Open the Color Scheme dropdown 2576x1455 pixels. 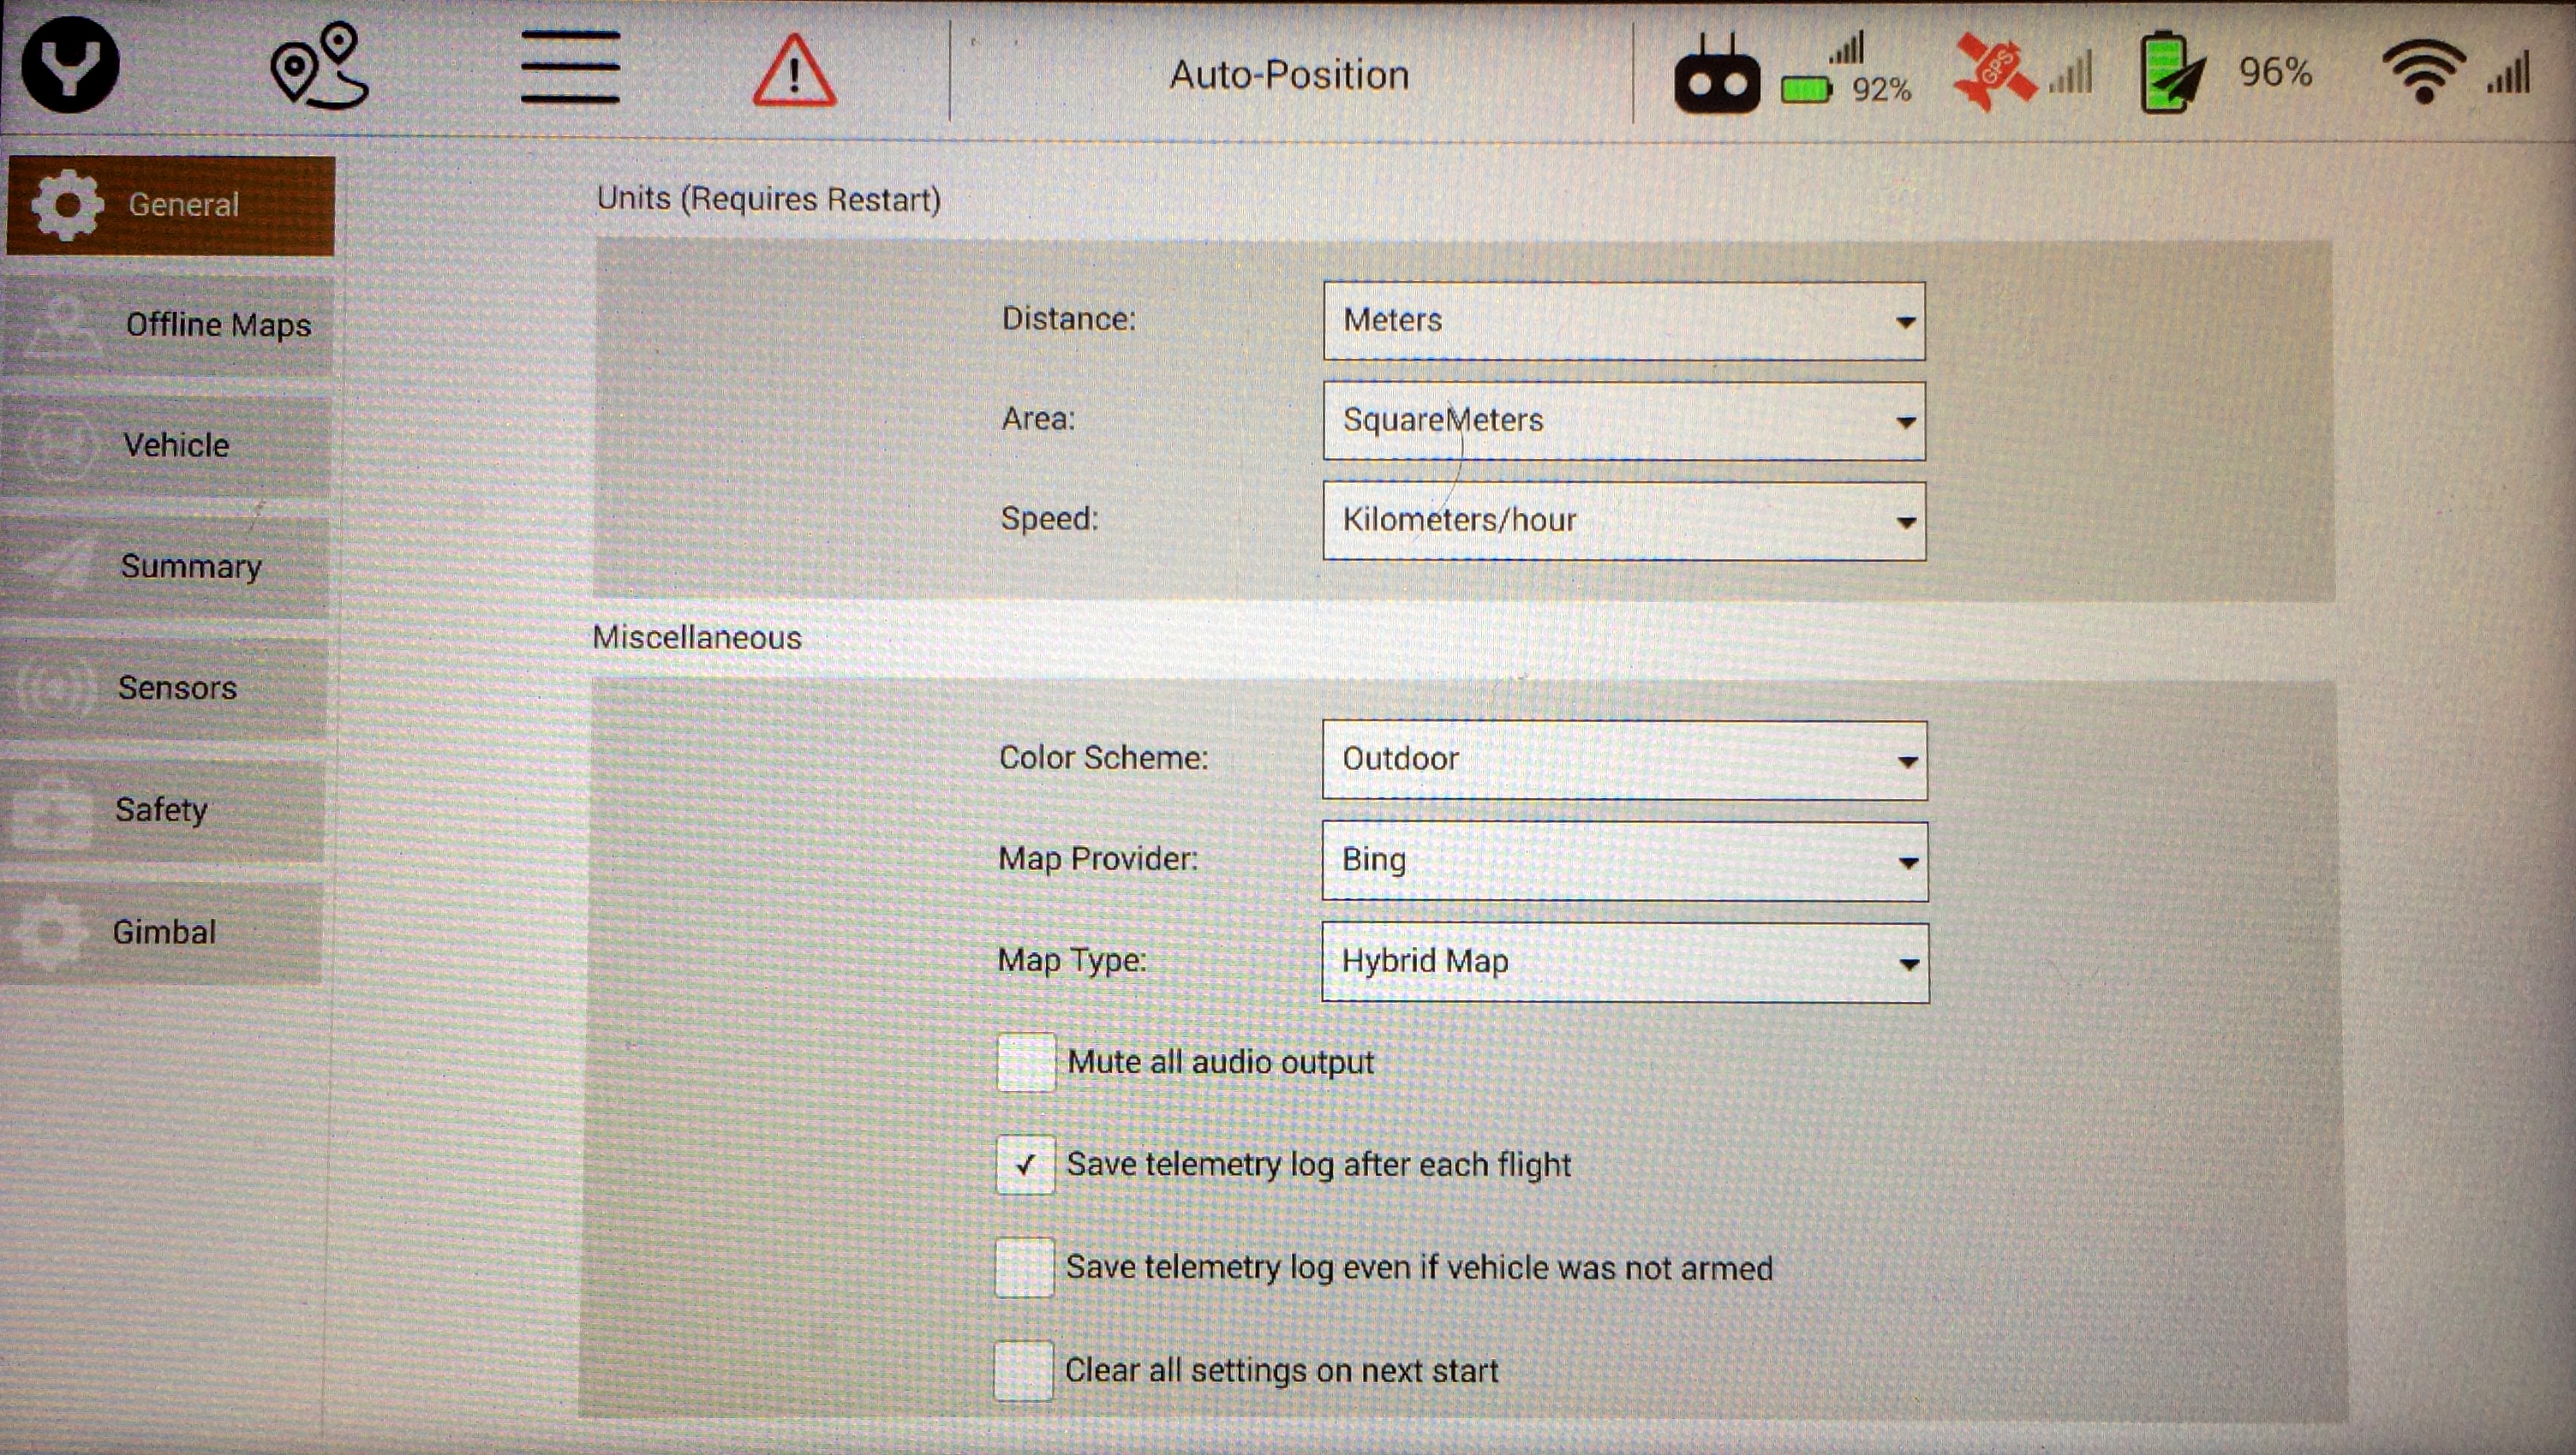(1625, 760)
